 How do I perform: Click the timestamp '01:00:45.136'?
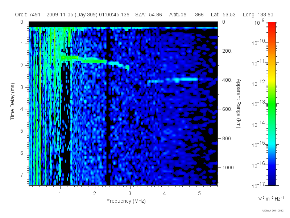pos(114,15)
